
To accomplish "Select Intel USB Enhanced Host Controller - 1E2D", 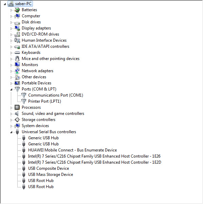I will coord(95,162).
